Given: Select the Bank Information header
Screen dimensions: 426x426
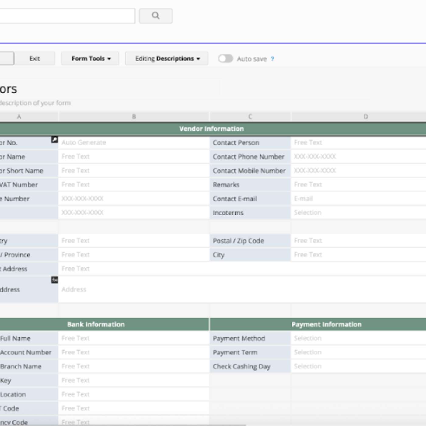Looking at the screenshot, I should (x=104, y=324).
